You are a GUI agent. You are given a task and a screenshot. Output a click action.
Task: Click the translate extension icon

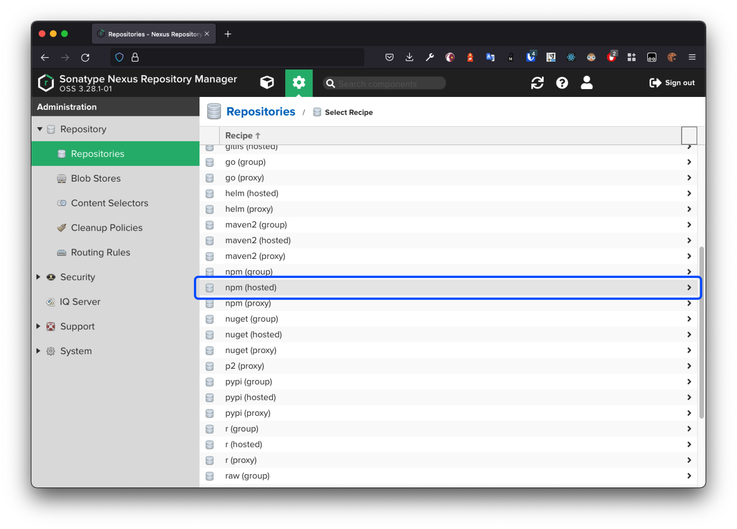pos(490,57)
